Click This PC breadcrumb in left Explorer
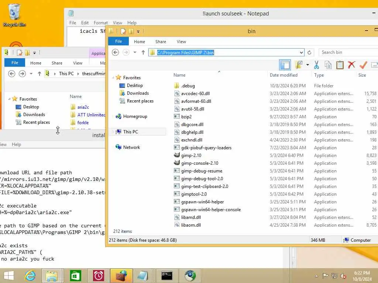 66,74
